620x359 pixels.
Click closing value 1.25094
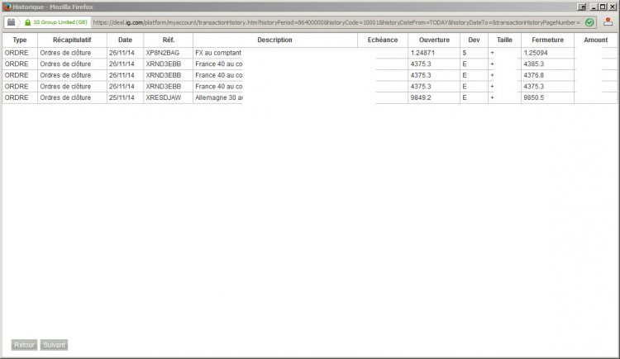536,53
